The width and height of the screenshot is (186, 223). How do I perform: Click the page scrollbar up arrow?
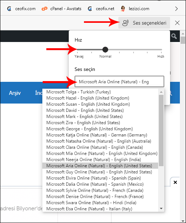183,34
